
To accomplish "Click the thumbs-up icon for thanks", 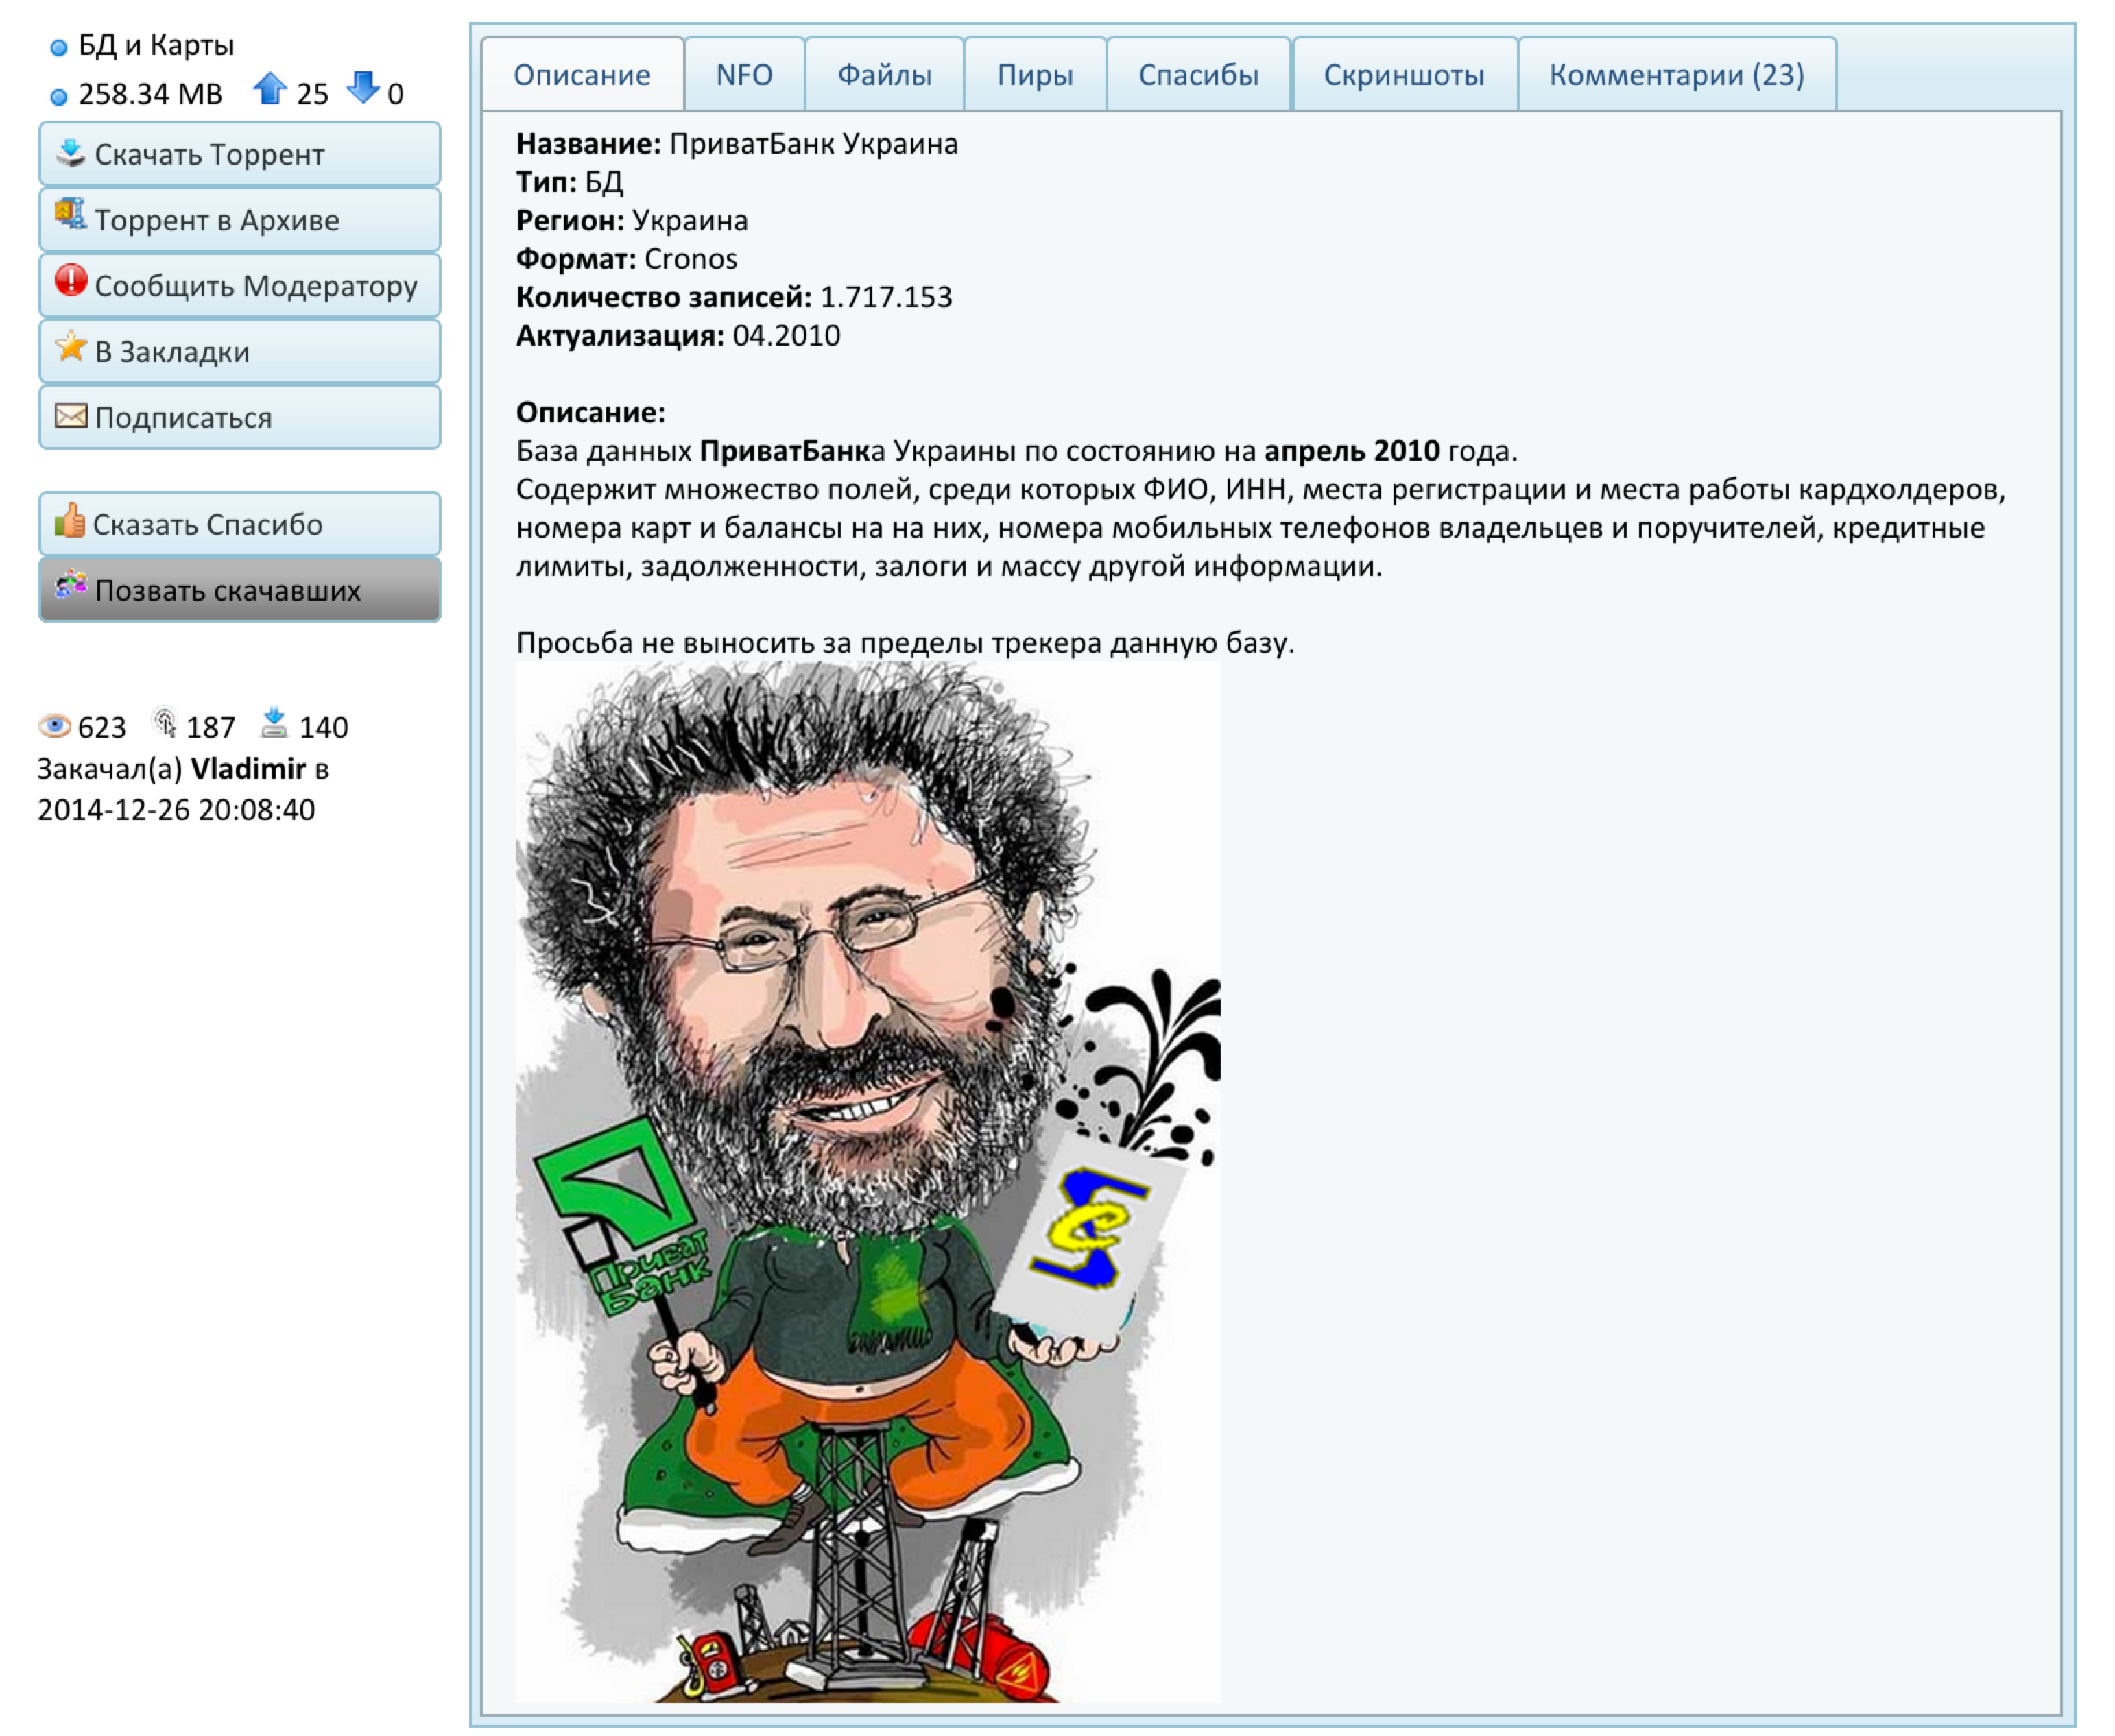I will [x=69, y=521].
